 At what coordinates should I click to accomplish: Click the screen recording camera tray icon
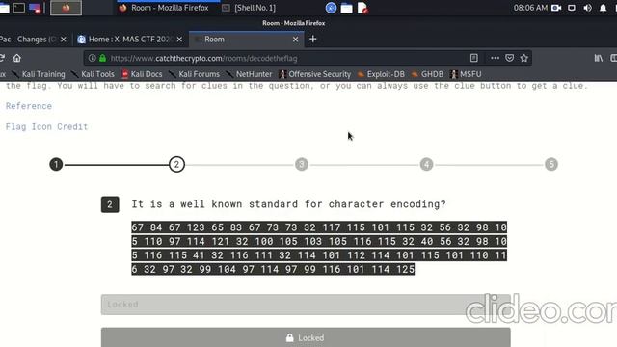pos(556,8)
